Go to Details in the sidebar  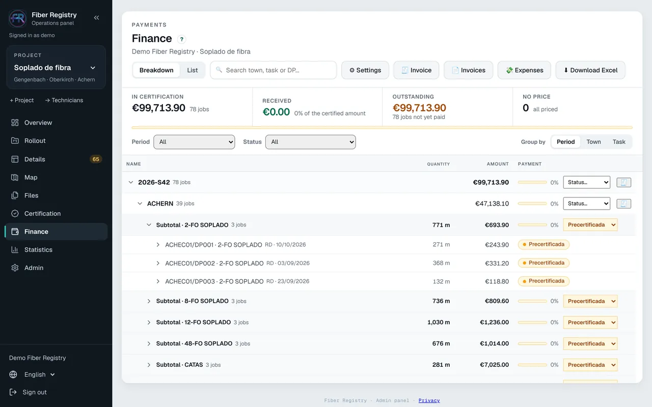pos(56,159)
